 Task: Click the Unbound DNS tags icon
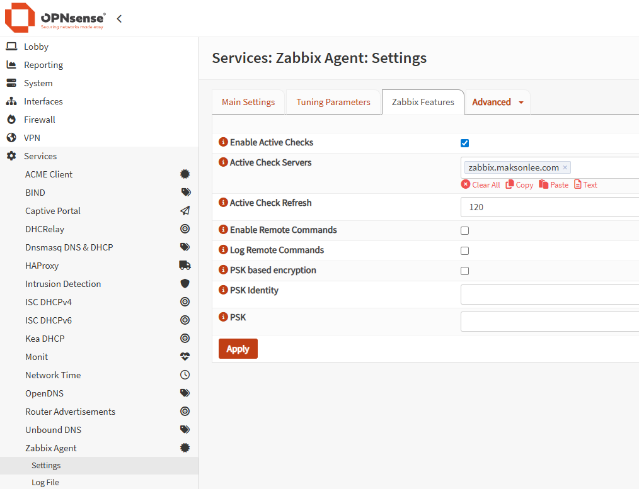click(x=185, y=430)
